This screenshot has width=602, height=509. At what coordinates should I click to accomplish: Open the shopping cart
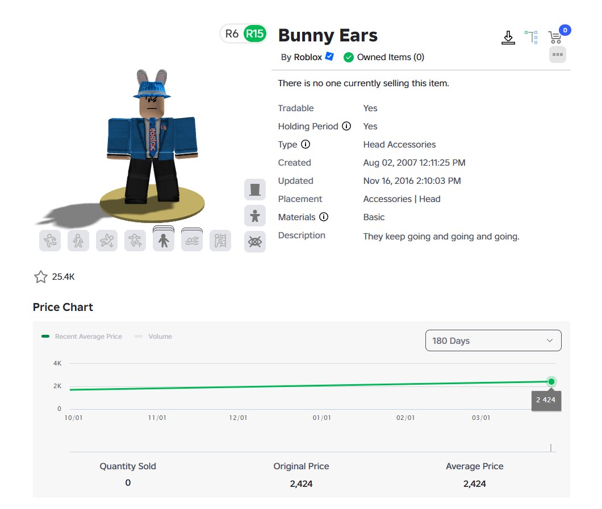coord(555,37)
